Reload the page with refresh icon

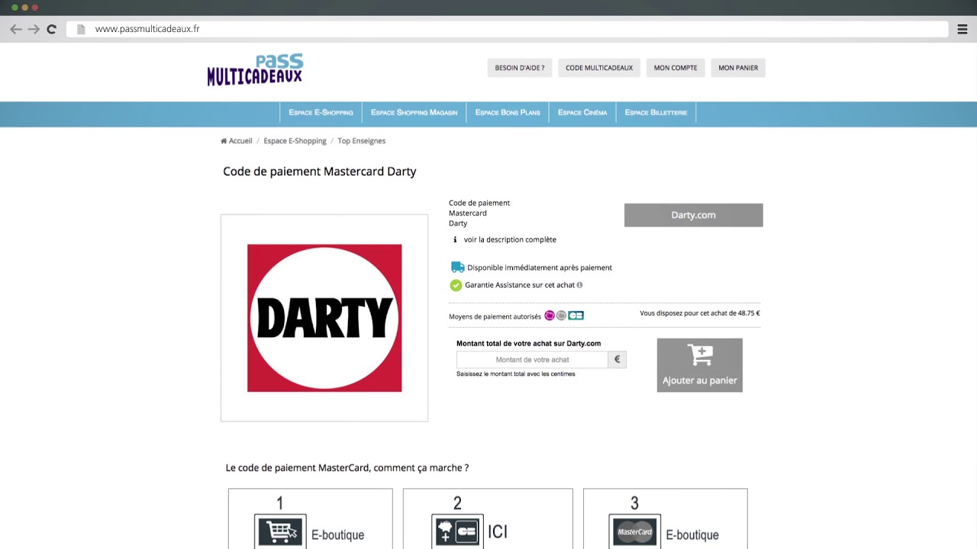coord(51,29)
